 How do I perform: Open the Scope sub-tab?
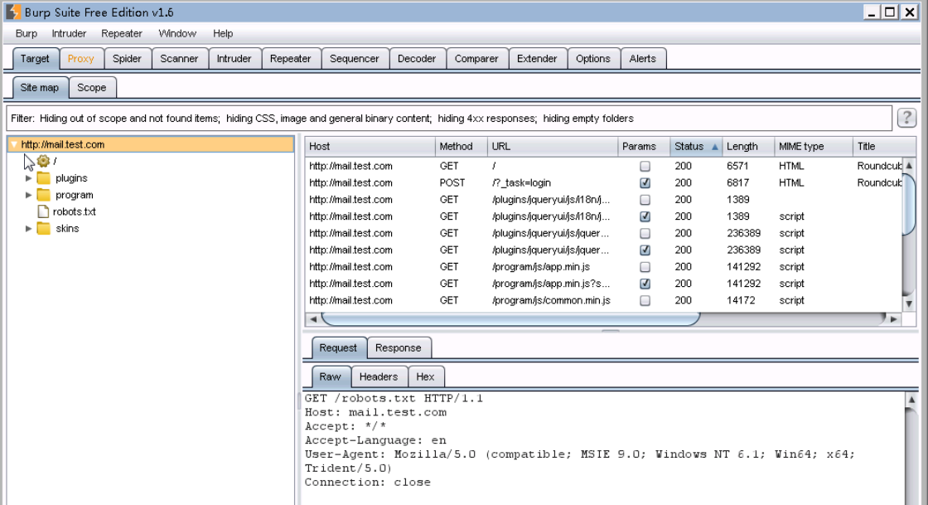click(92, 88)
